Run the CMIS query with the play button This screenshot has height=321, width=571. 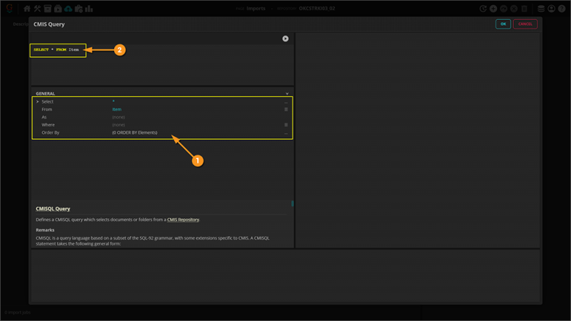click(285, 39)
